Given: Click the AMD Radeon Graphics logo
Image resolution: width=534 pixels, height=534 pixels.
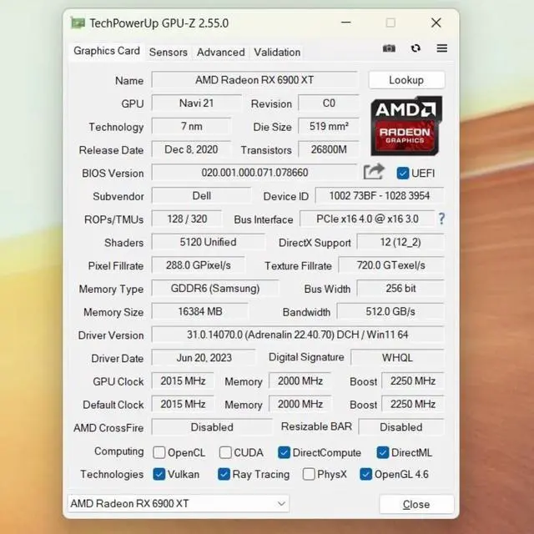Looking at the screenshot, I should [x=406, y=126].
